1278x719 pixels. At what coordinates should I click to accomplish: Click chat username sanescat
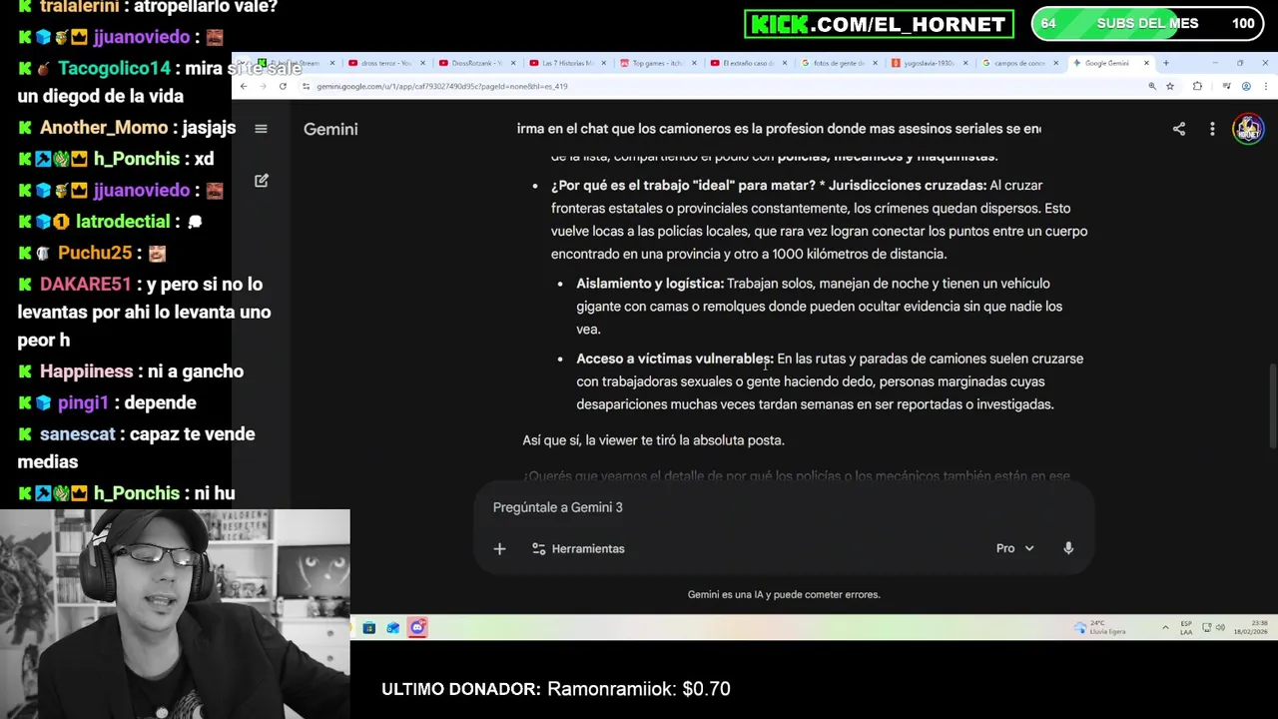(78, 434)
